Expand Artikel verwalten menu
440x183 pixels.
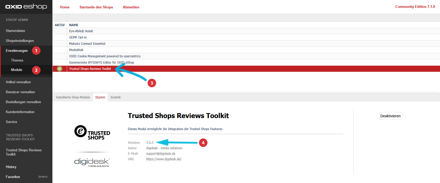point(18,82)
